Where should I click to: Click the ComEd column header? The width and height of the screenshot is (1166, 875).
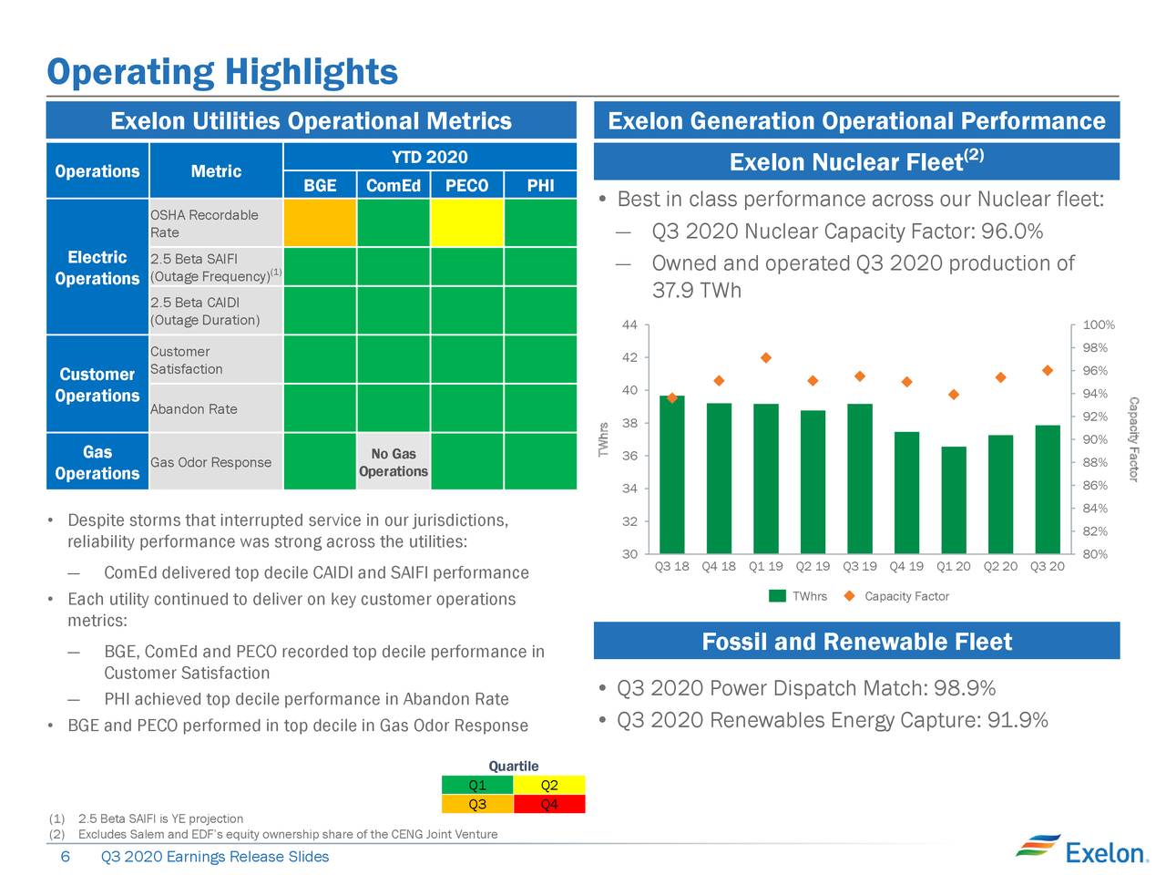394,185
